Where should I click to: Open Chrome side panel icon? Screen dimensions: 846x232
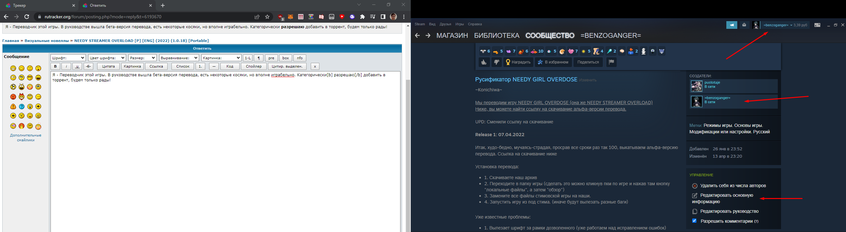[383, 17]
